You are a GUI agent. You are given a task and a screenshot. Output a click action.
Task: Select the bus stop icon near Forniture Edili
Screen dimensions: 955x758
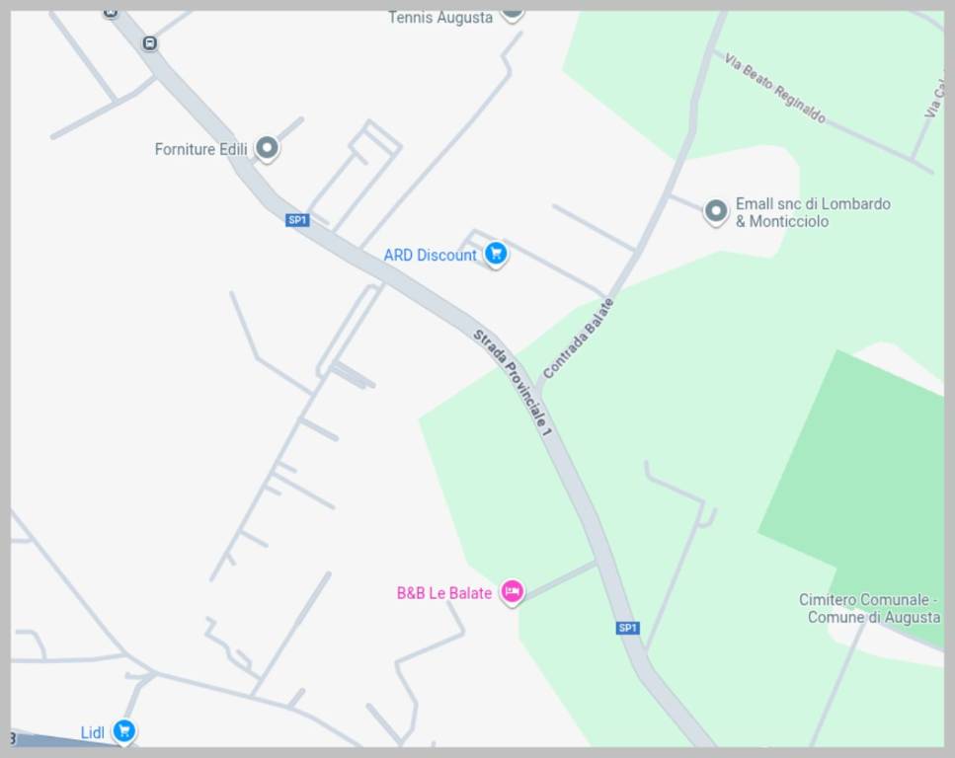150,43
